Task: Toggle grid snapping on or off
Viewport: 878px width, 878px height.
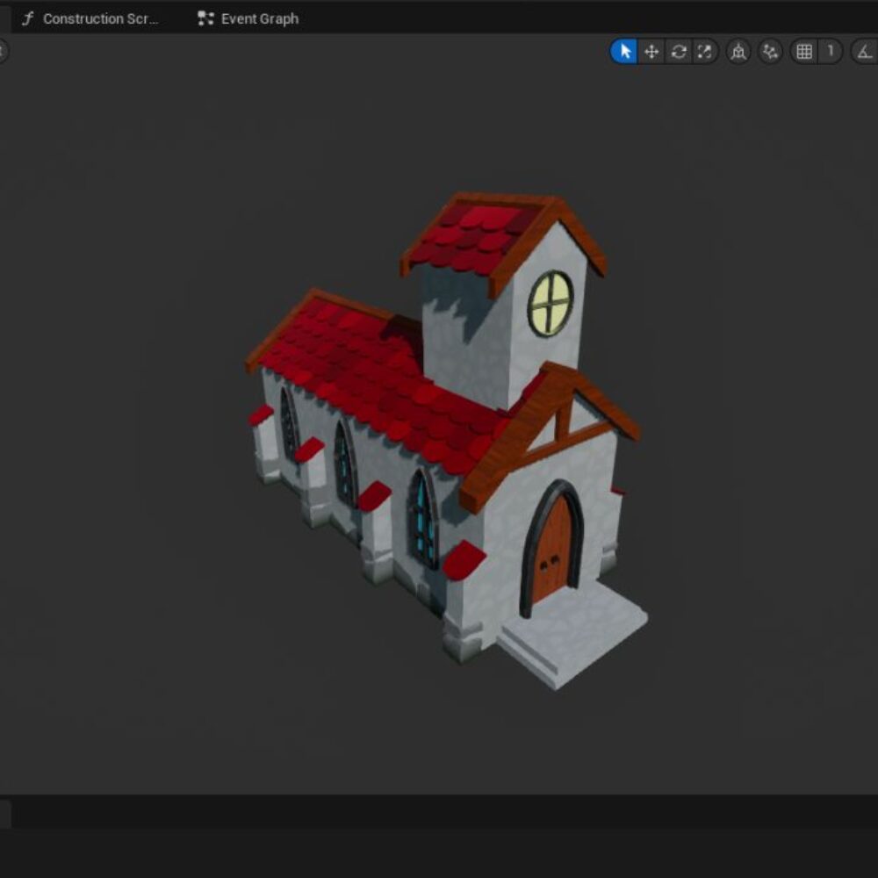Action: [x=803, y=52]
